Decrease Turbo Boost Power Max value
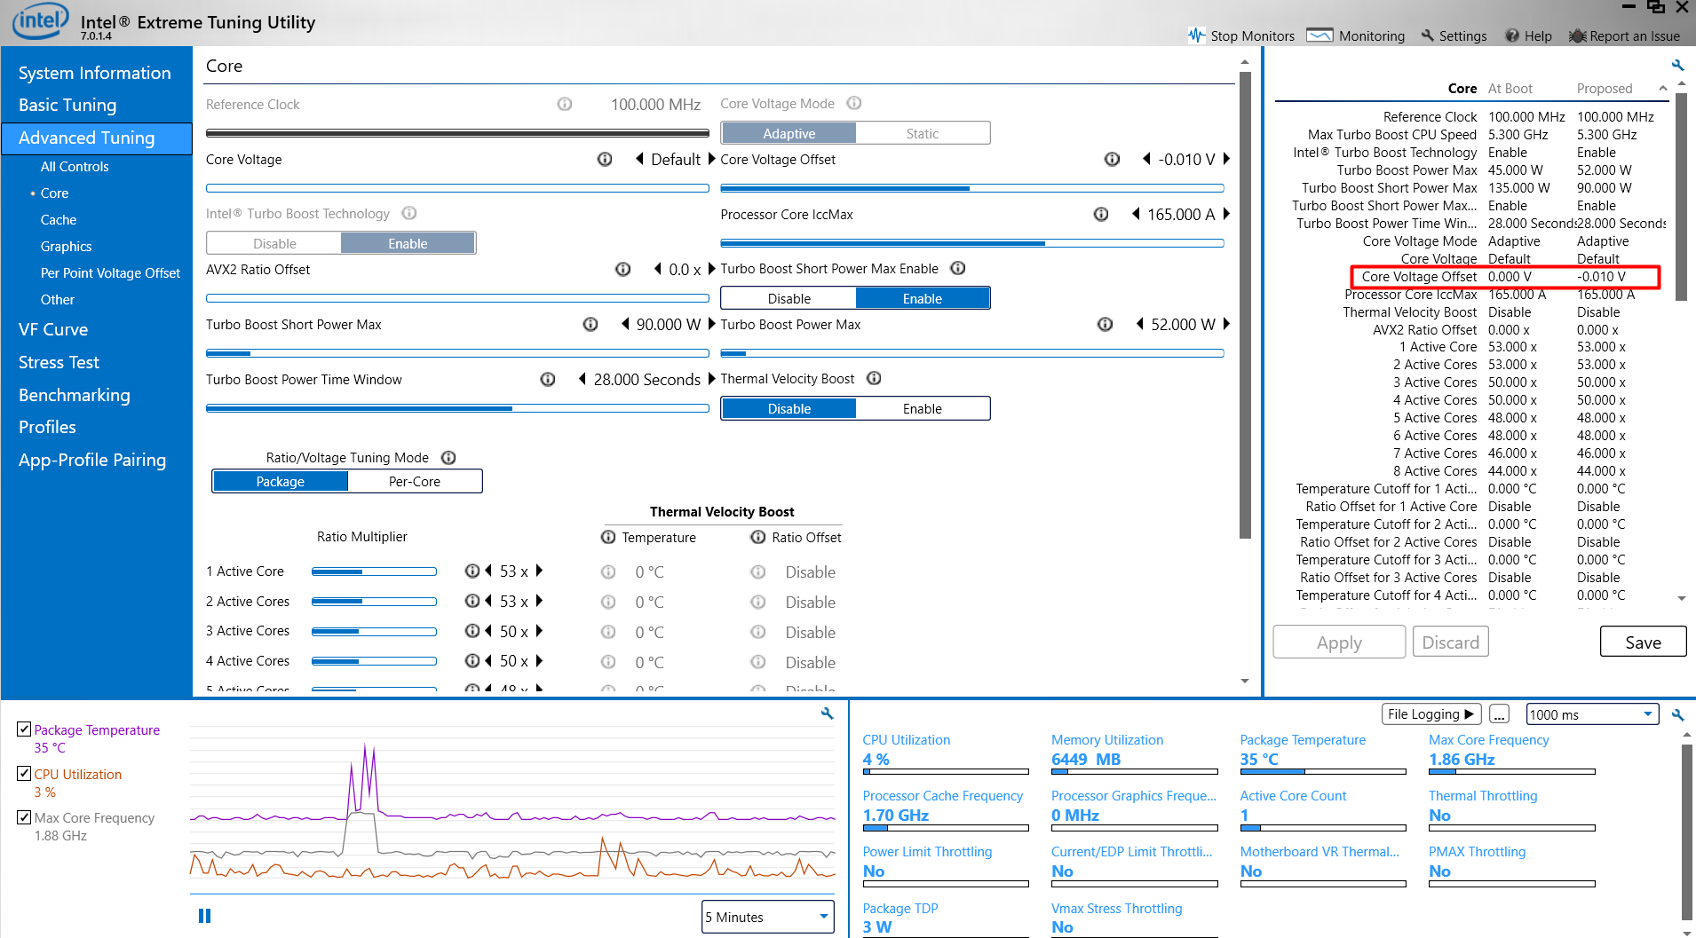 1139,324
